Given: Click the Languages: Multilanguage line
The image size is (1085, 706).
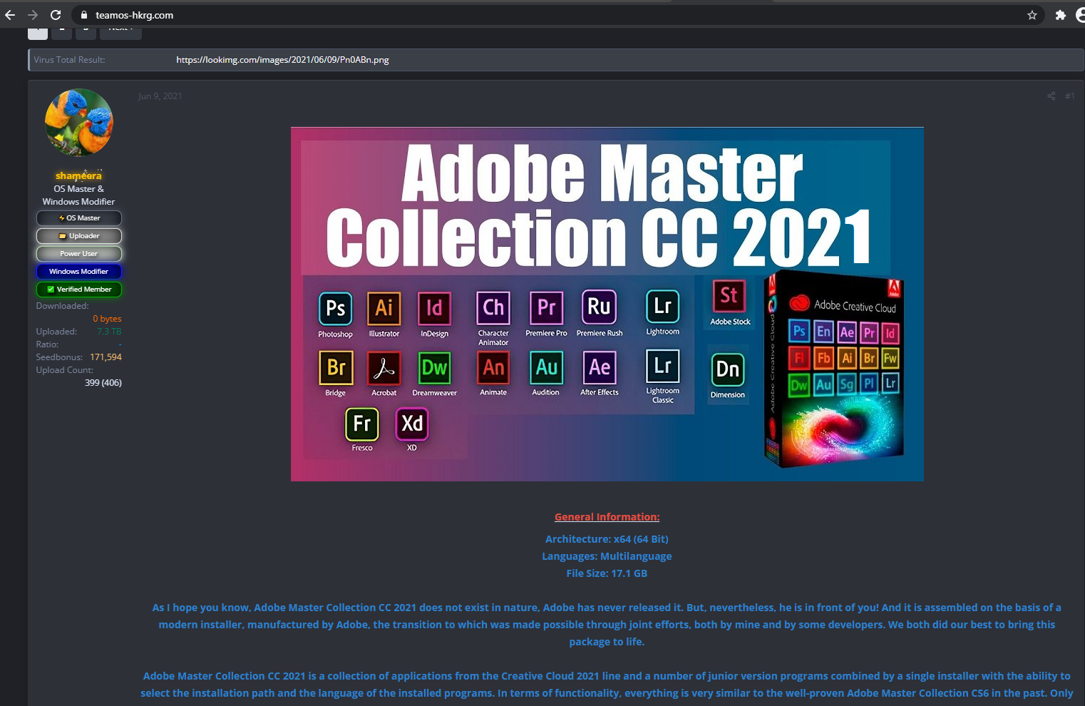Looking at the screenshot, I should tap(607, 556).
